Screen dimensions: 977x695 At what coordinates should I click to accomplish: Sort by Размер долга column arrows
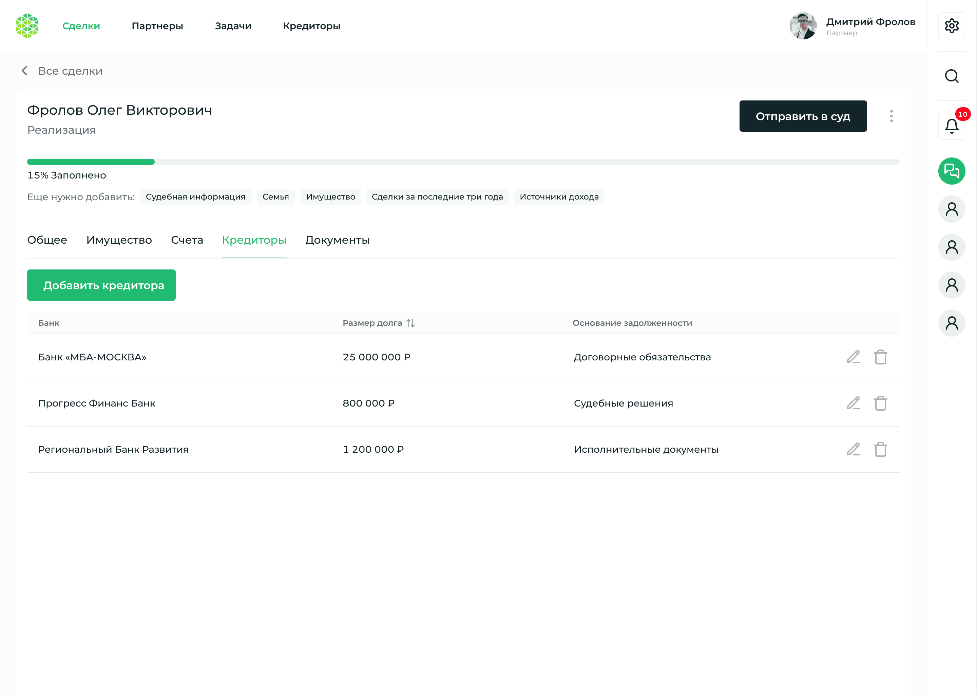pos(410,323)
